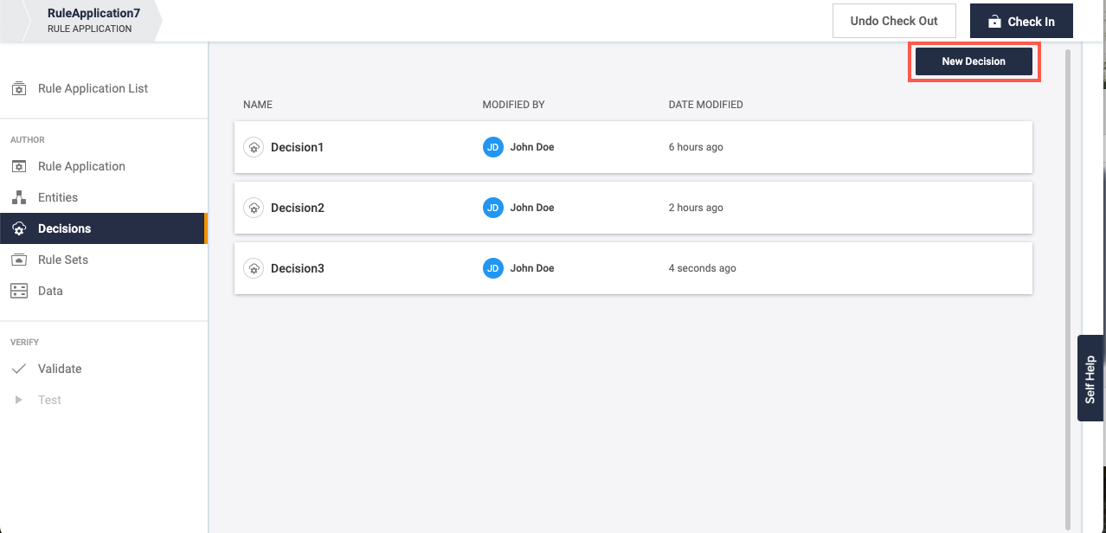Image resolution: width=1106 pixels, height=533 pixels.
Task: Click the Data table icon
Action: [18, 291]
